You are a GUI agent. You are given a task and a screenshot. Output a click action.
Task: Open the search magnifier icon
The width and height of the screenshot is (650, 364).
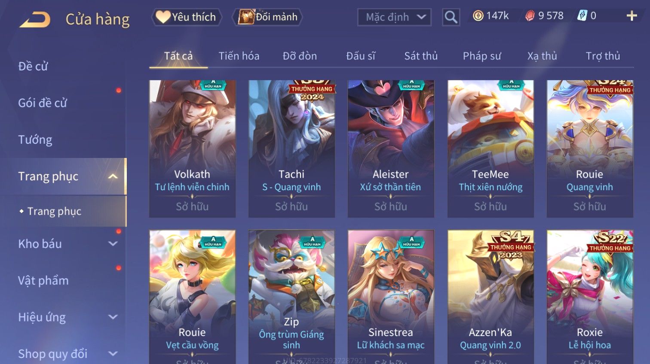pyautogui.click(x=451, y=17)
